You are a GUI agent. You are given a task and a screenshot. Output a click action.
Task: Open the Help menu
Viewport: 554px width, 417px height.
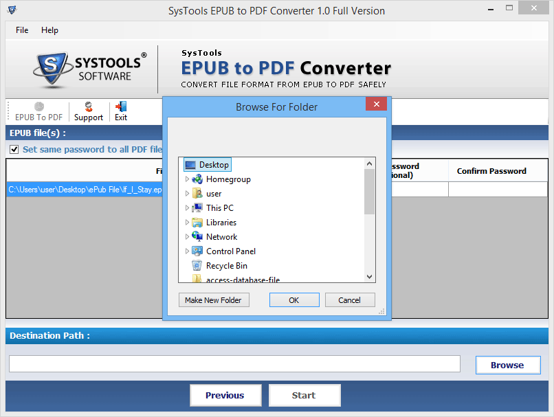(x=49, y=30)
